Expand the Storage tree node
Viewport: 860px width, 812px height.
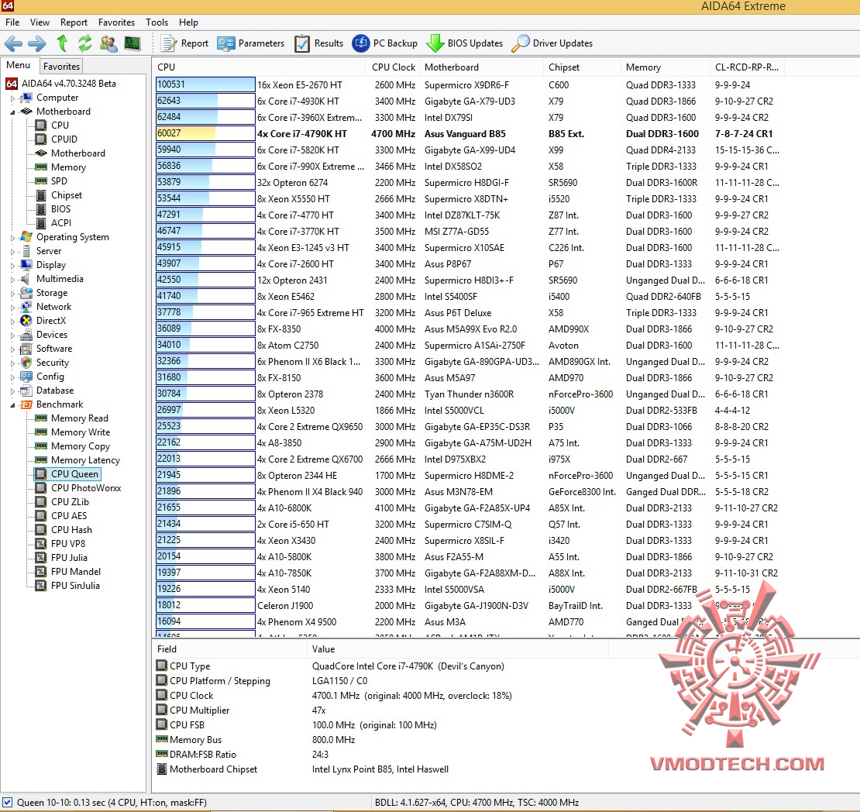pyautogui.click(x=12, y=294)
